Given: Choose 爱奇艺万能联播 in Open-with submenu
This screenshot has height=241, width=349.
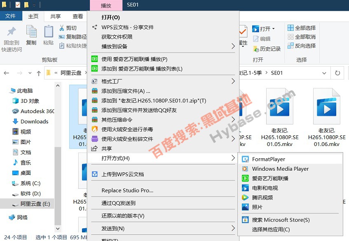Looking at the screenshot, I should [290, 178].
